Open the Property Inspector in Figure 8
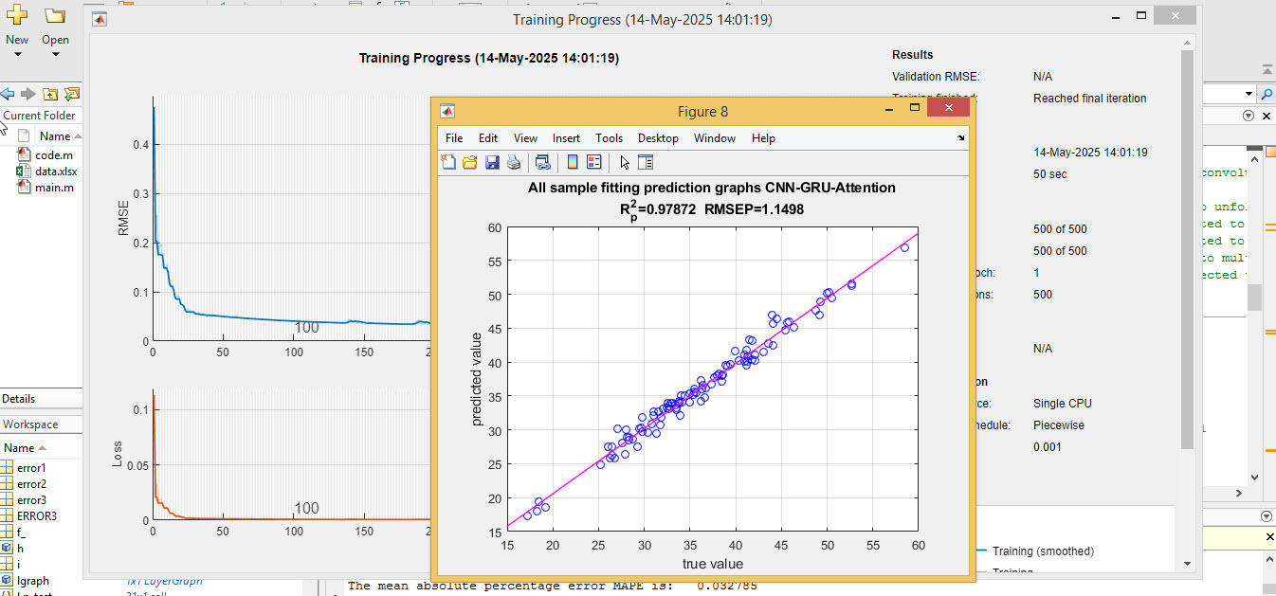Screen dimensions: 1276x596 (646, 162)
